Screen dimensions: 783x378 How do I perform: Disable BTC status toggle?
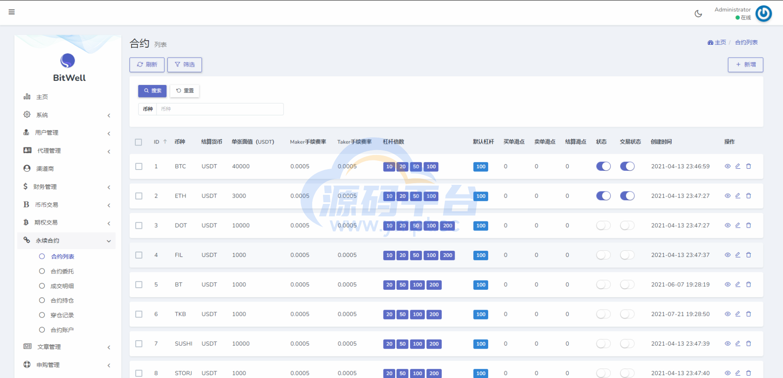[603, 166]
